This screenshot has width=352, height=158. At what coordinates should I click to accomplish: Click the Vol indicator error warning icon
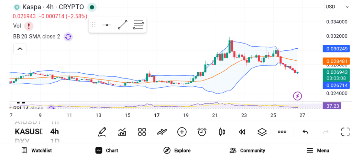point(29,26)
